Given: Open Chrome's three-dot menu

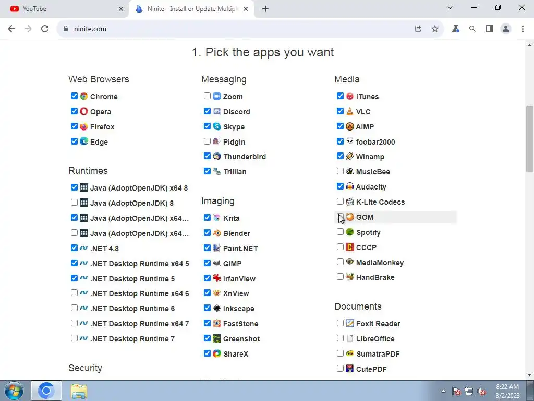Looking at the screenshot, I should (x=523, y=29).
